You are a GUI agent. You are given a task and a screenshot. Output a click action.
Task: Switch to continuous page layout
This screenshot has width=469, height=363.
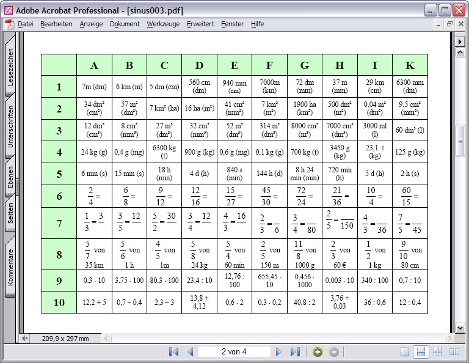tap(421, 352)
